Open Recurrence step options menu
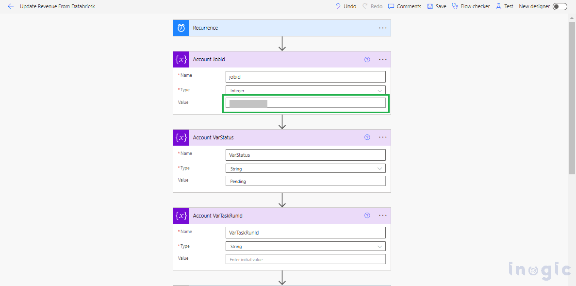The height and width of the screenshot is (286, 576). click(x=383, y=28)
